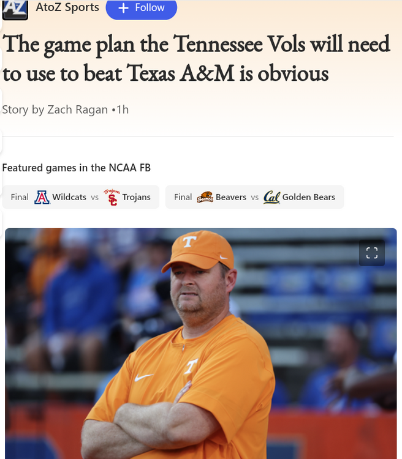Follow AtoZ Sports

pyautogui.click(x=142, y=8)
